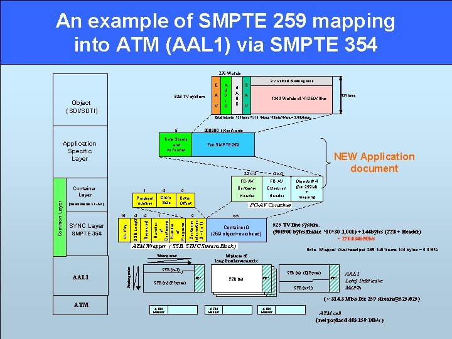
Task: Select the green 'AUDIO' block
Action: 226,95
